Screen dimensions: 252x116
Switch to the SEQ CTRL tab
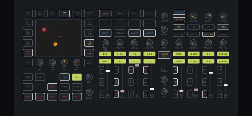[x=28, y=14]
